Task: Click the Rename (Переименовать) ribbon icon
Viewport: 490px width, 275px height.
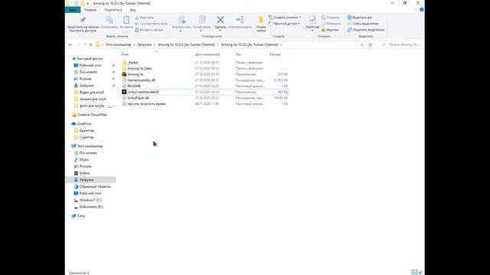Action: pyautogui.click(x=240, y=20)
